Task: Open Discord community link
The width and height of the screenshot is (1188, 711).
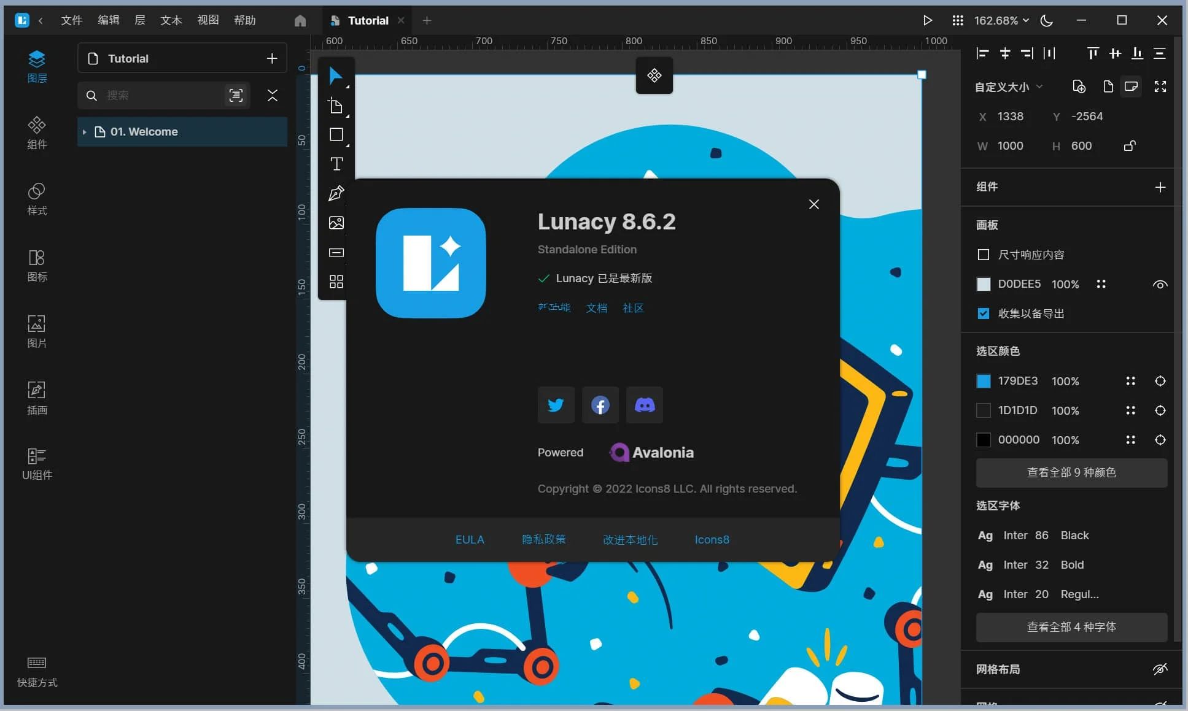Action: (644, 405)
